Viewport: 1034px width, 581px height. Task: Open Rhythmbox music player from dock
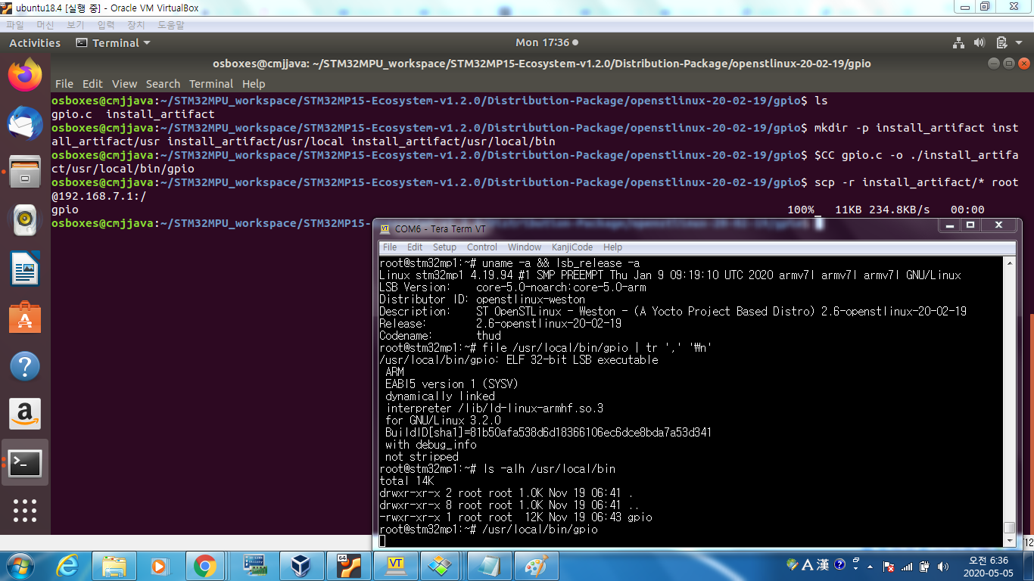[25, 220]
